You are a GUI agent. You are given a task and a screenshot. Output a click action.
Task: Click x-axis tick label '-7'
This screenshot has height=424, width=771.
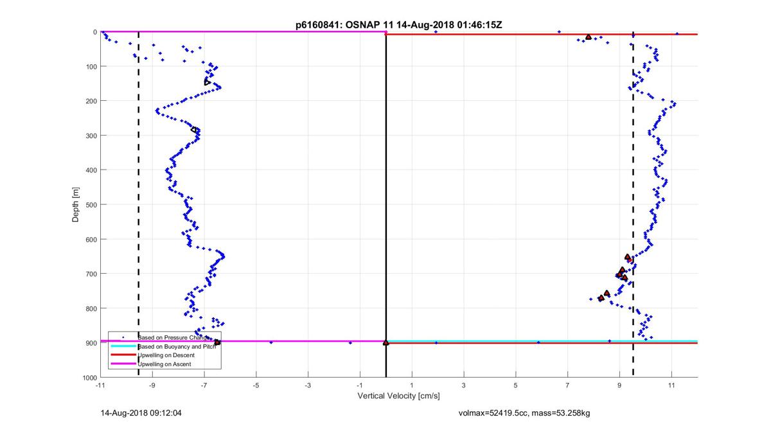click(x=204, y=385)
